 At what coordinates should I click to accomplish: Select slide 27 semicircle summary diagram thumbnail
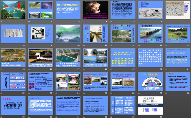tap(150, 82)
